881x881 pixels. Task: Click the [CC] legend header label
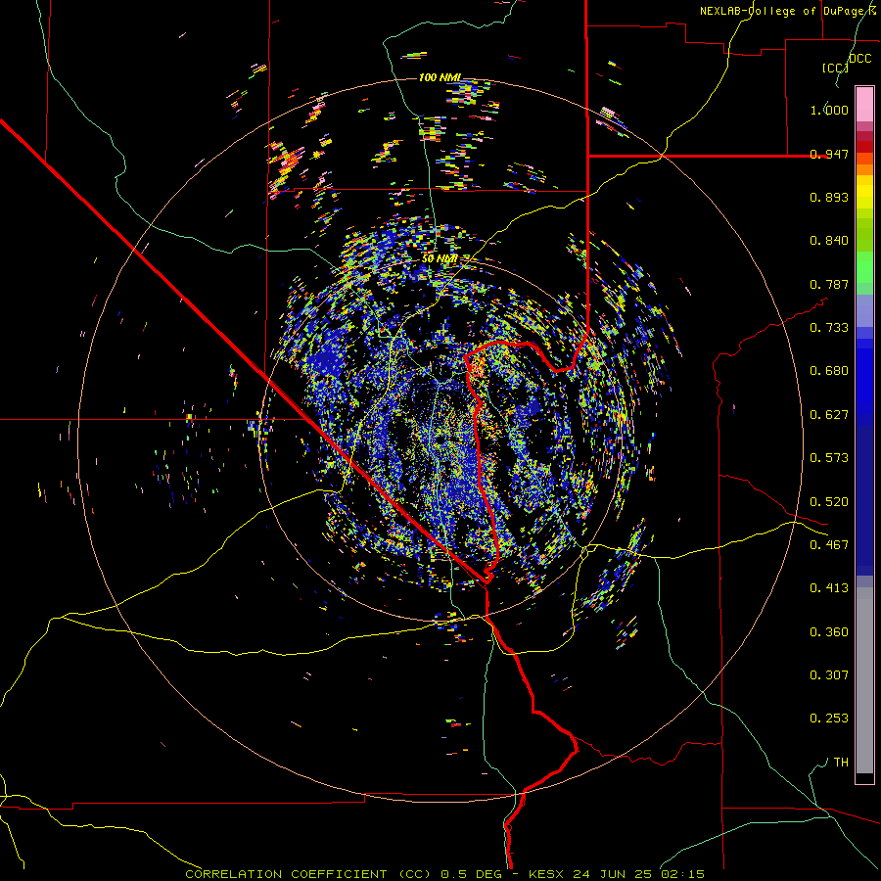[x=835, y=68]
